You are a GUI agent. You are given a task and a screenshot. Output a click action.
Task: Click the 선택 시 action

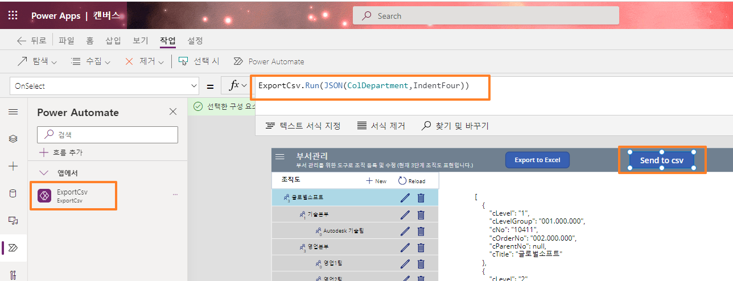click(199, 61)
